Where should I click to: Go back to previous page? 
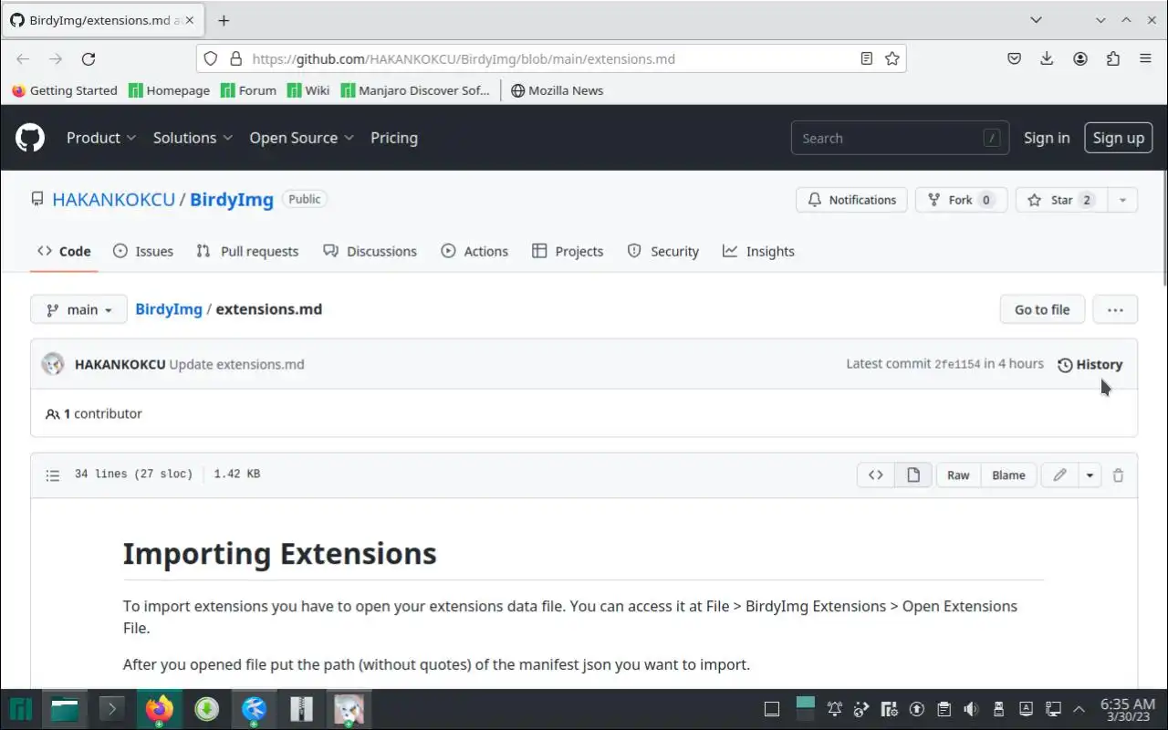23,58
